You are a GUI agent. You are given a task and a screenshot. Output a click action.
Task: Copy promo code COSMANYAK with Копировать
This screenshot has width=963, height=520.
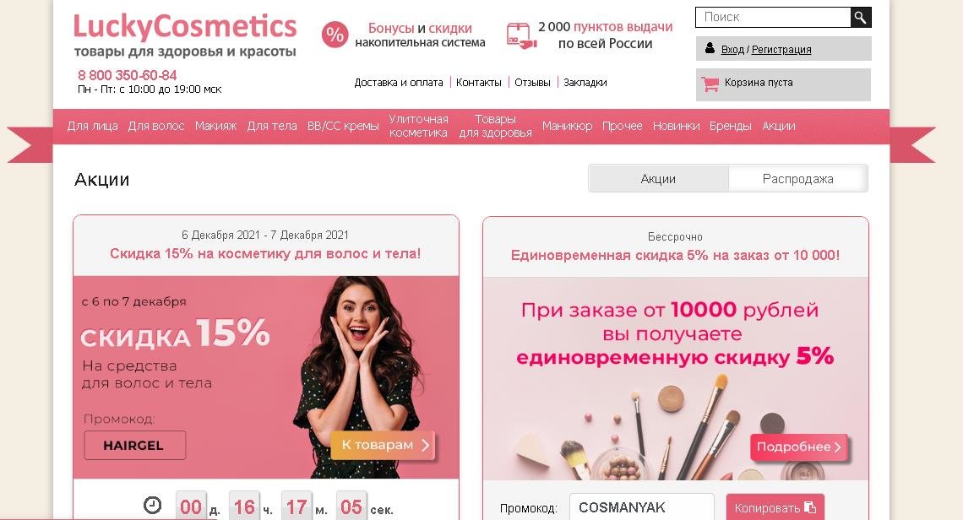tap(775, 507)
